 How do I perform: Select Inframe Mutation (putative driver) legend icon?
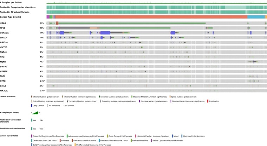[x=32, y=97]
